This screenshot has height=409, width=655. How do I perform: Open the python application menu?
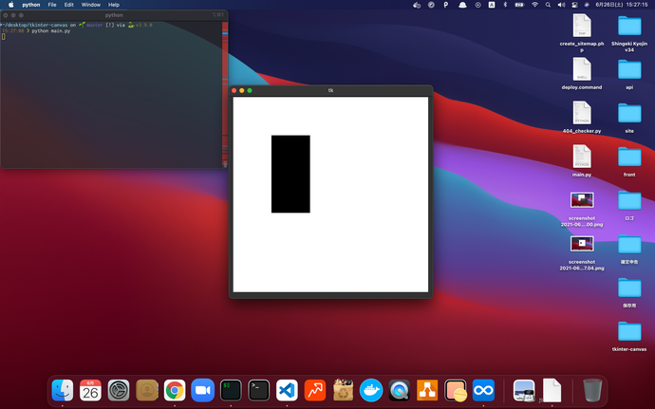(x=31, y=5)
